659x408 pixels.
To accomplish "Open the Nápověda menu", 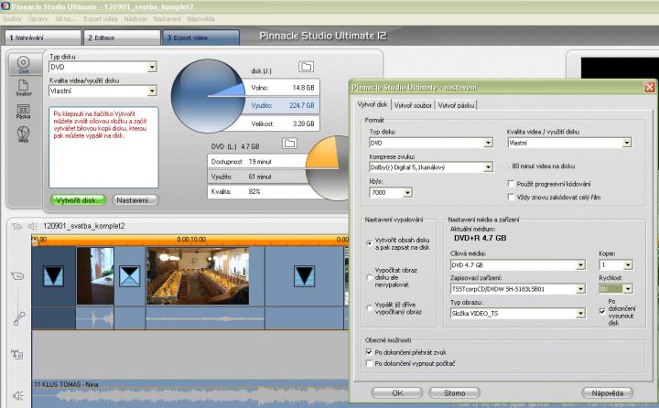I will (x=200, y=19).
